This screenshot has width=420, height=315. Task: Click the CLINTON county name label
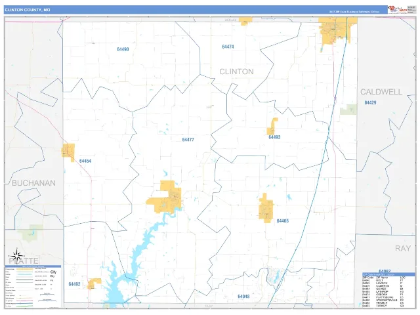[x=236, y=72]
